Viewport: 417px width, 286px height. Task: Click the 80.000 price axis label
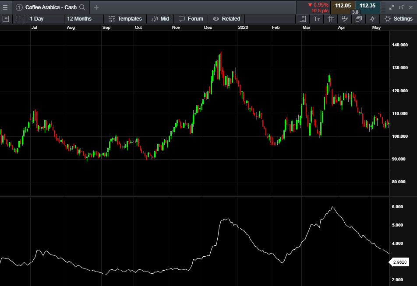click(399, 182)
